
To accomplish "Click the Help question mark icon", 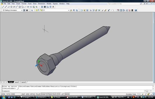I will point(136,10).
